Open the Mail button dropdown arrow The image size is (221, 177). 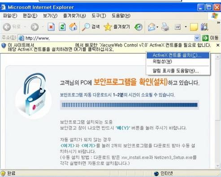[157, 27]
